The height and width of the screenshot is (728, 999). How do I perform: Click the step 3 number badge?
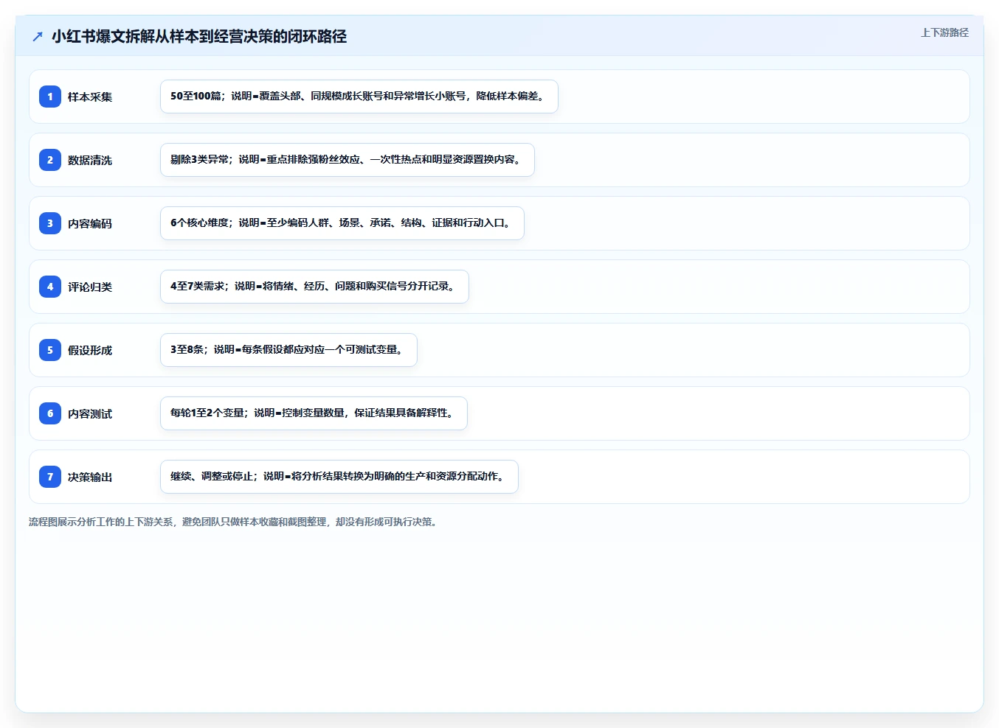pos(50,223)
